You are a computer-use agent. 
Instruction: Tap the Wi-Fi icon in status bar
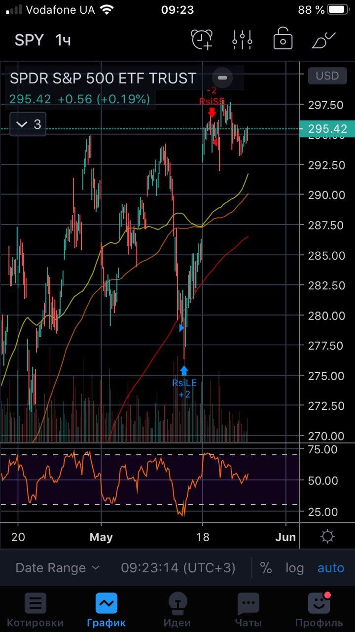(106, 9)
